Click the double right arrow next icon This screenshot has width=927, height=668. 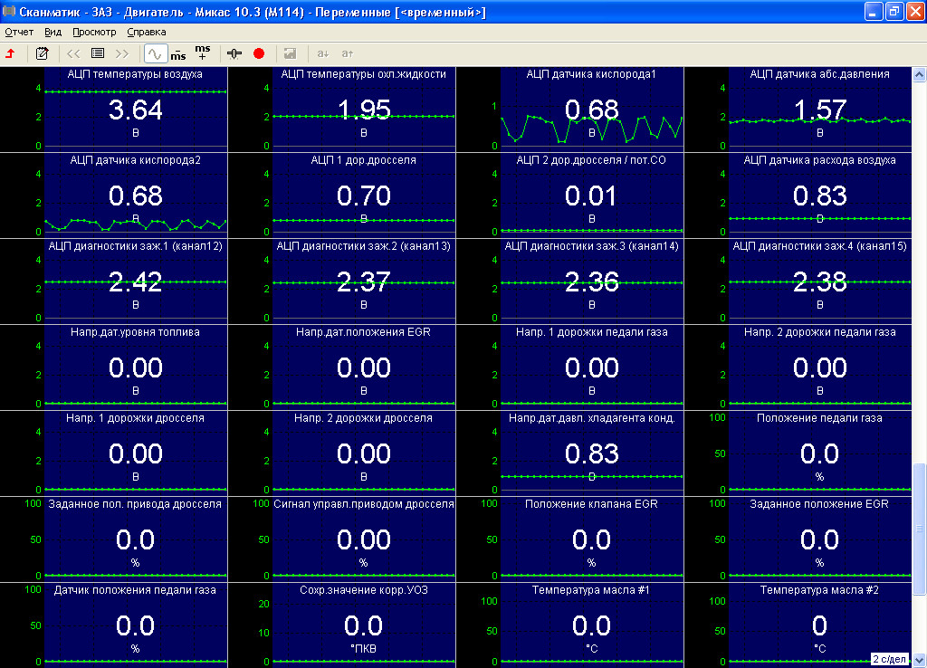click(x=121, y=53)
